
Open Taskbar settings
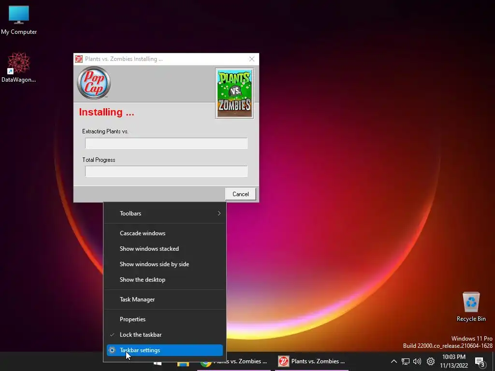tap(165, 351)
